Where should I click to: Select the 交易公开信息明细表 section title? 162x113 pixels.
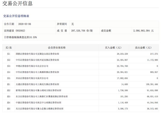(16, 16)
